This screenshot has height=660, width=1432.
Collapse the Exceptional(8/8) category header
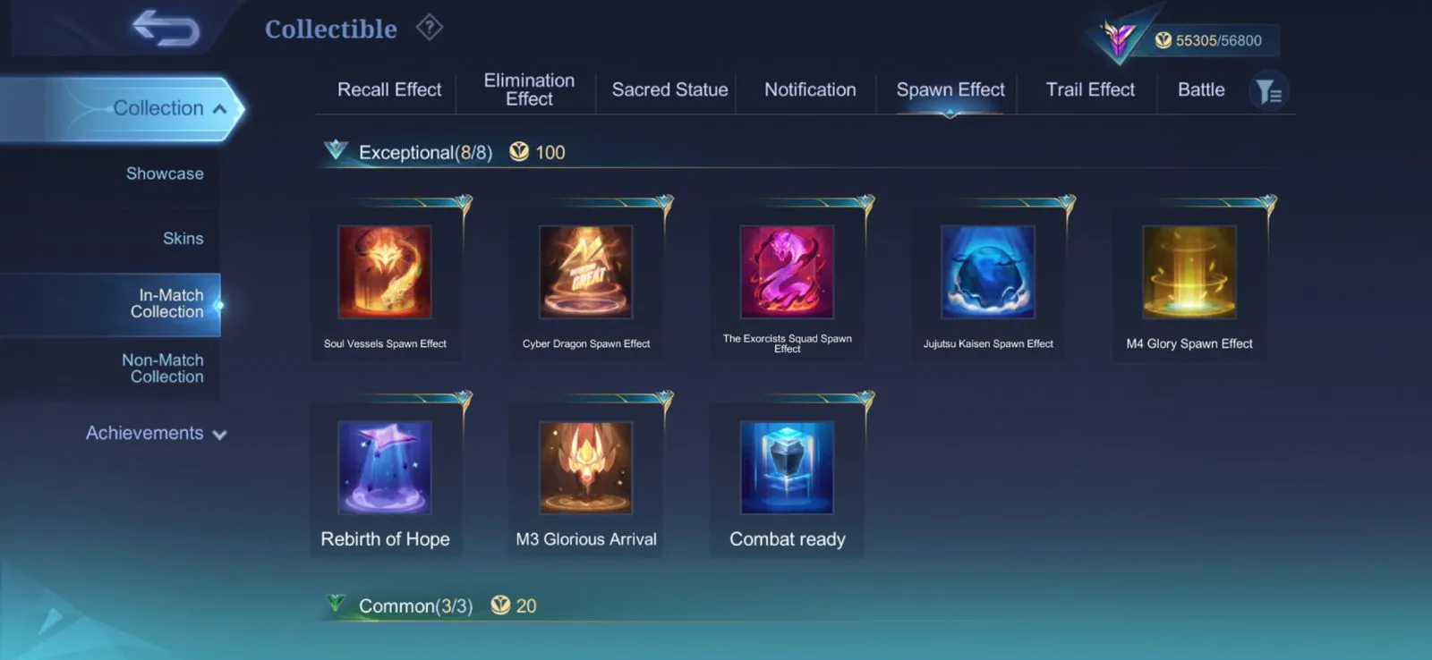(425, 152)
